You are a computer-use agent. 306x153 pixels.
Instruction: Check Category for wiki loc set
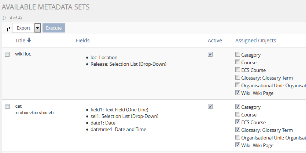(237, 55)
